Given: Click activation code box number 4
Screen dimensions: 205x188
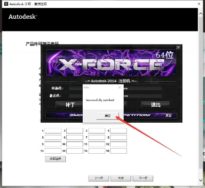Looking at the screenshot, I should point(118,131).
